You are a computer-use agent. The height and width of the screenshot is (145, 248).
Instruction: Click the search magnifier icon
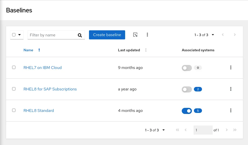(x=80, y=35)
